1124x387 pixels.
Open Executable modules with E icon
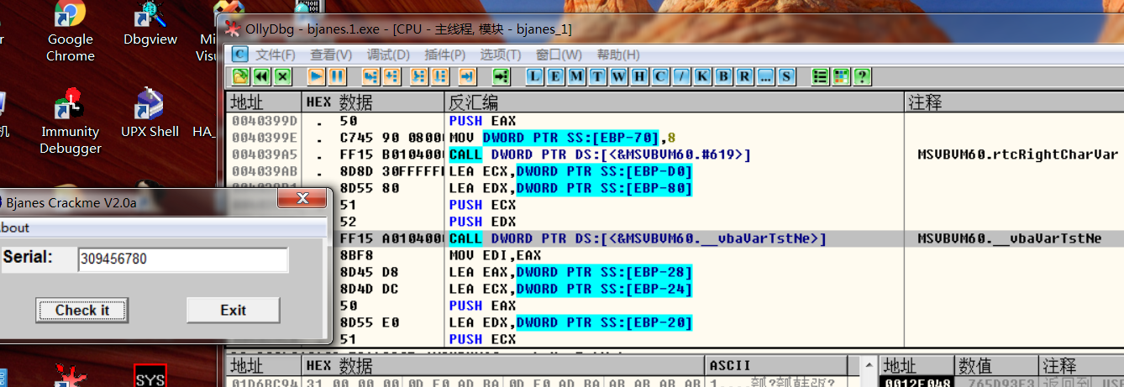[x=556, y=77]
